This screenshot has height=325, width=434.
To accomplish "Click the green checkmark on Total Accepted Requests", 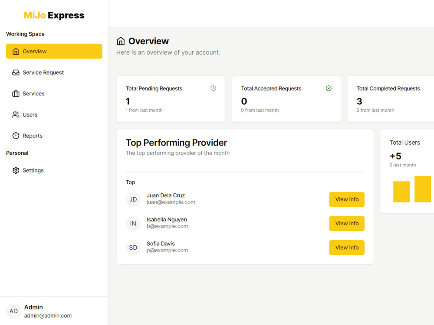I will (329, 88).
